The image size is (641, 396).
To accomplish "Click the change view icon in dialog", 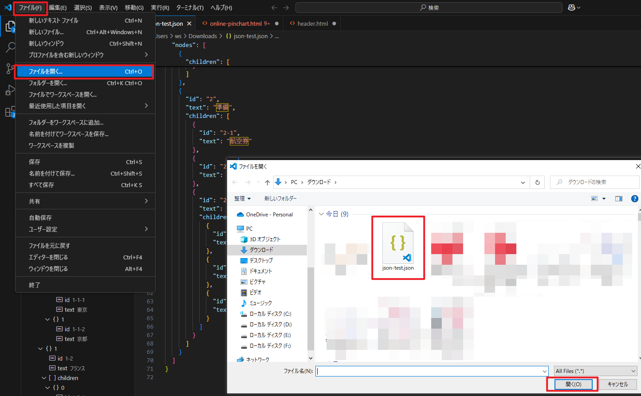I will [594, 199].
